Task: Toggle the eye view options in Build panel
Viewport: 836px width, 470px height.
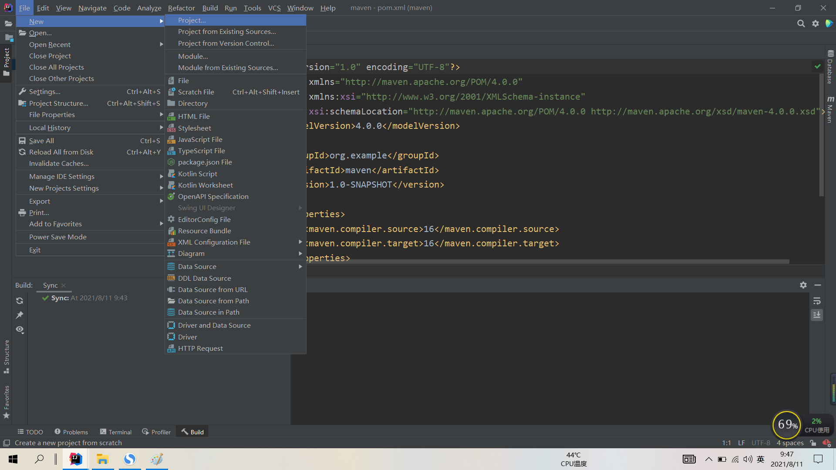Action: click(x=20, y=329)
